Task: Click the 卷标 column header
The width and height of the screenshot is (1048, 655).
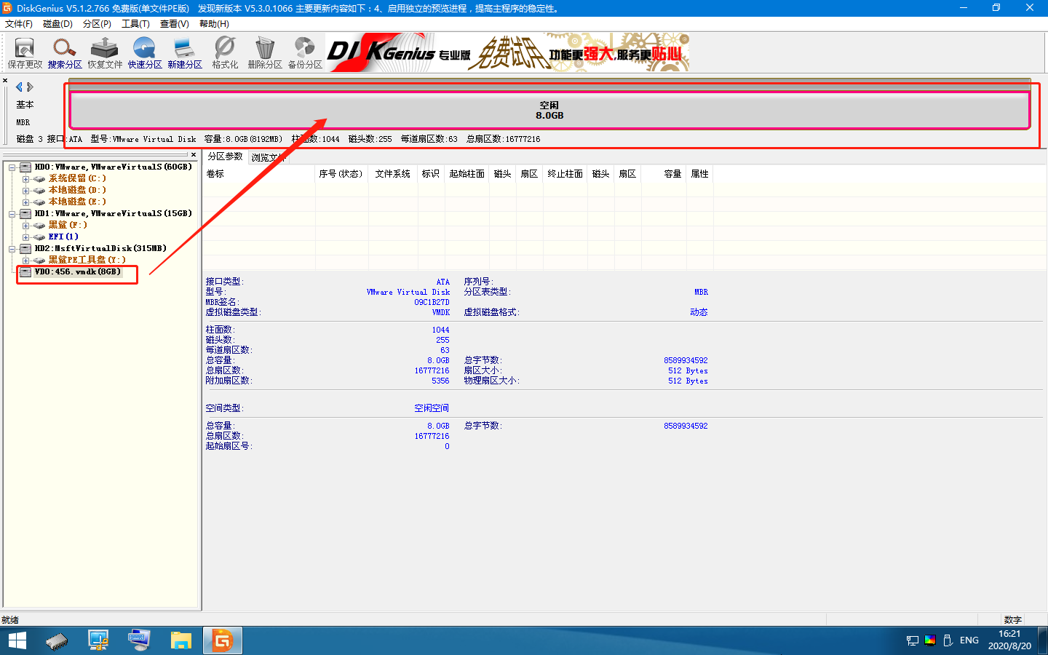Action: point(259,174)
